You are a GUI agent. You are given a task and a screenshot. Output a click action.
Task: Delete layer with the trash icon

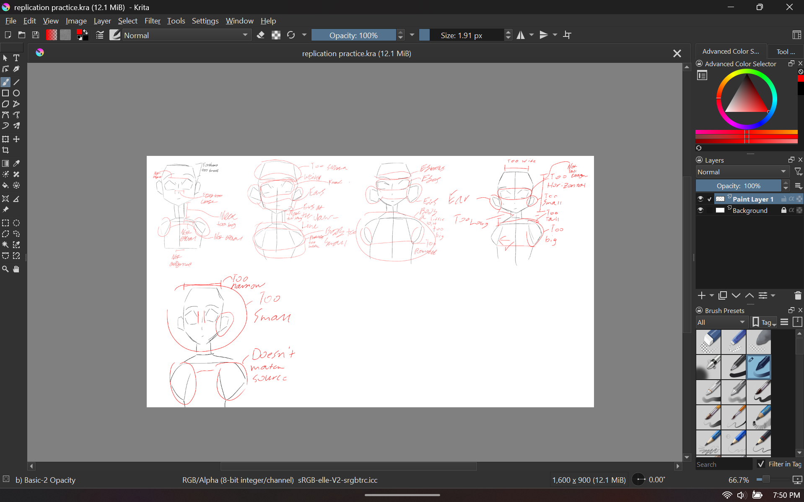click(797, 296)
